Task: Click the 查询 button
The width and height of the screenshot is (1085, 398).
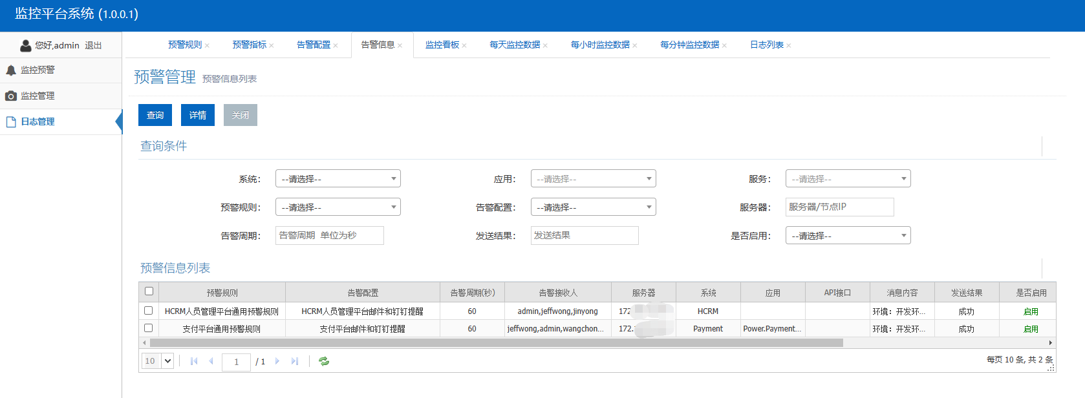Action: point(155,115)
